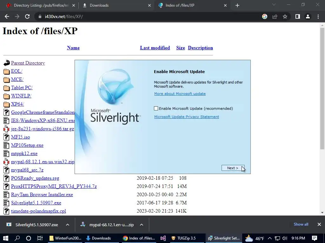Show hidden tray icons chevron

pyautogui.click(x=270, y=238)
